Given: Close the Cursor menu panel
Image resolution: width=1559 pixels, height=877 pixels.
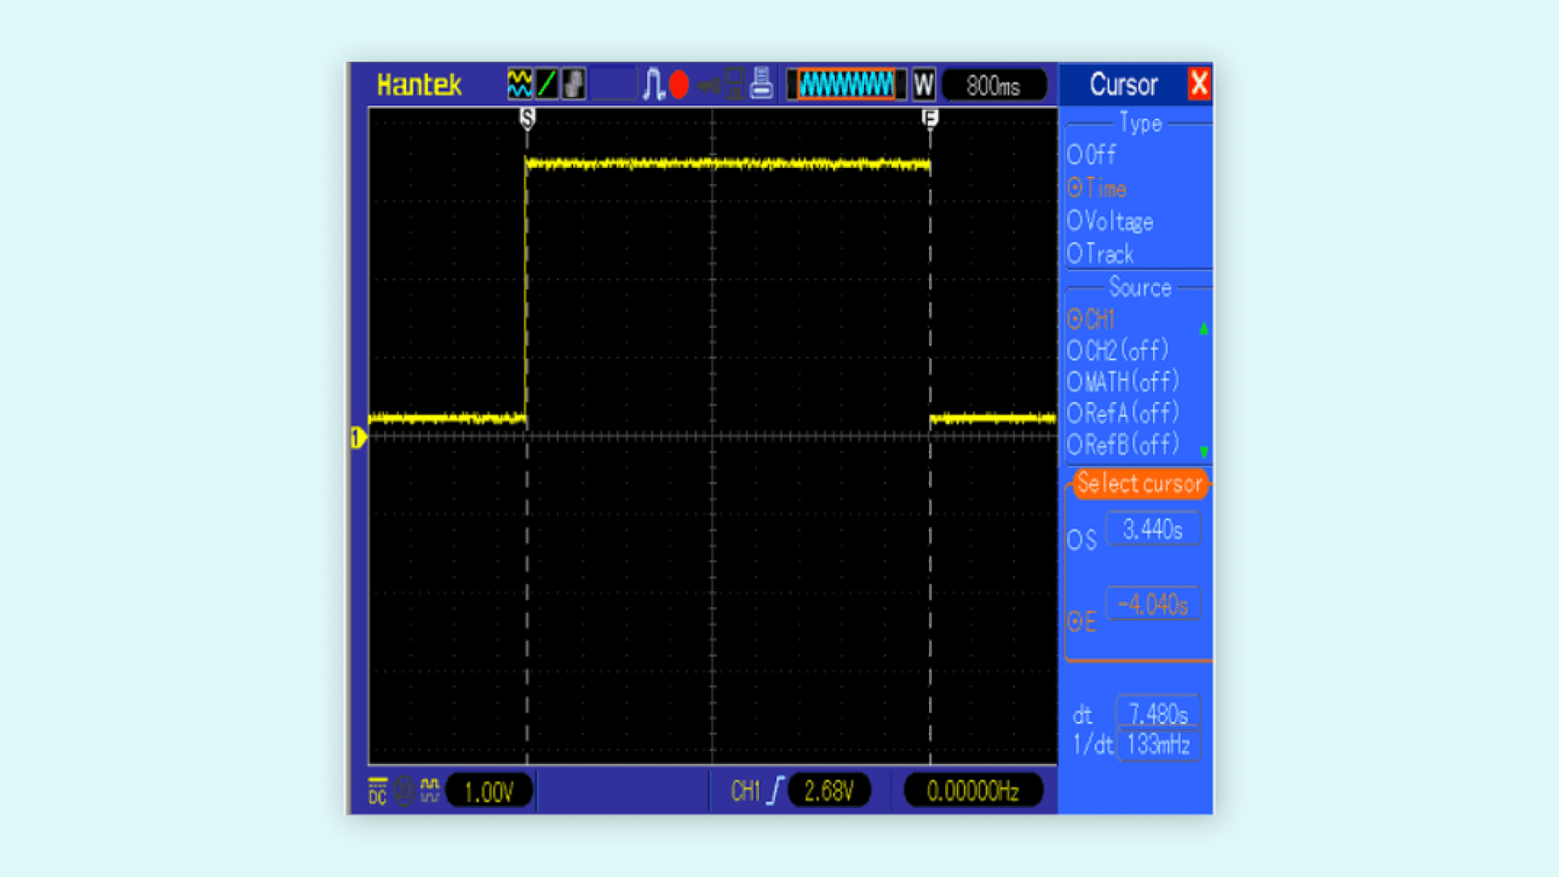Looking at the screenshot, I should (x=1198, y=84).
